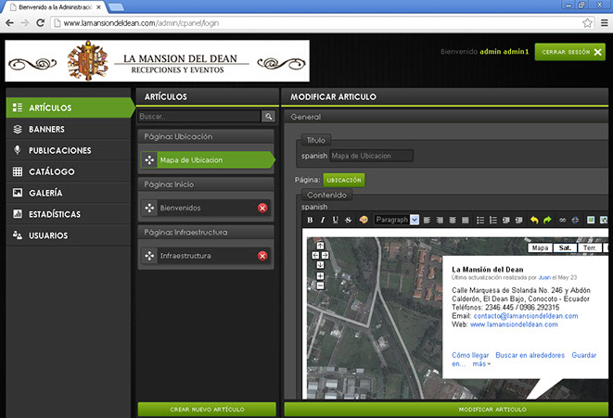
Task: Zoom in on the map
Action: click(x=320, y=274)
